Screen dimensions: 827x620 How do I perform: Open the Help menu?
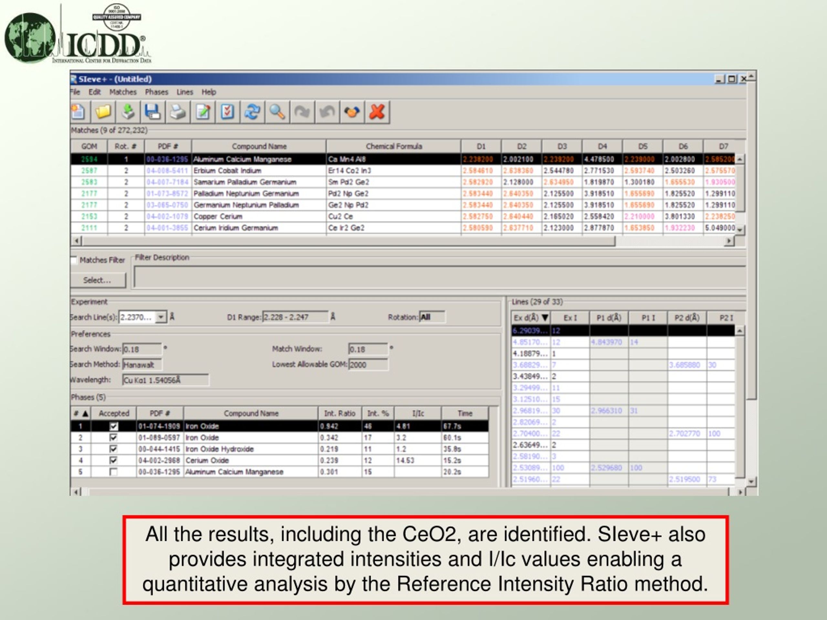pos(209,92)
